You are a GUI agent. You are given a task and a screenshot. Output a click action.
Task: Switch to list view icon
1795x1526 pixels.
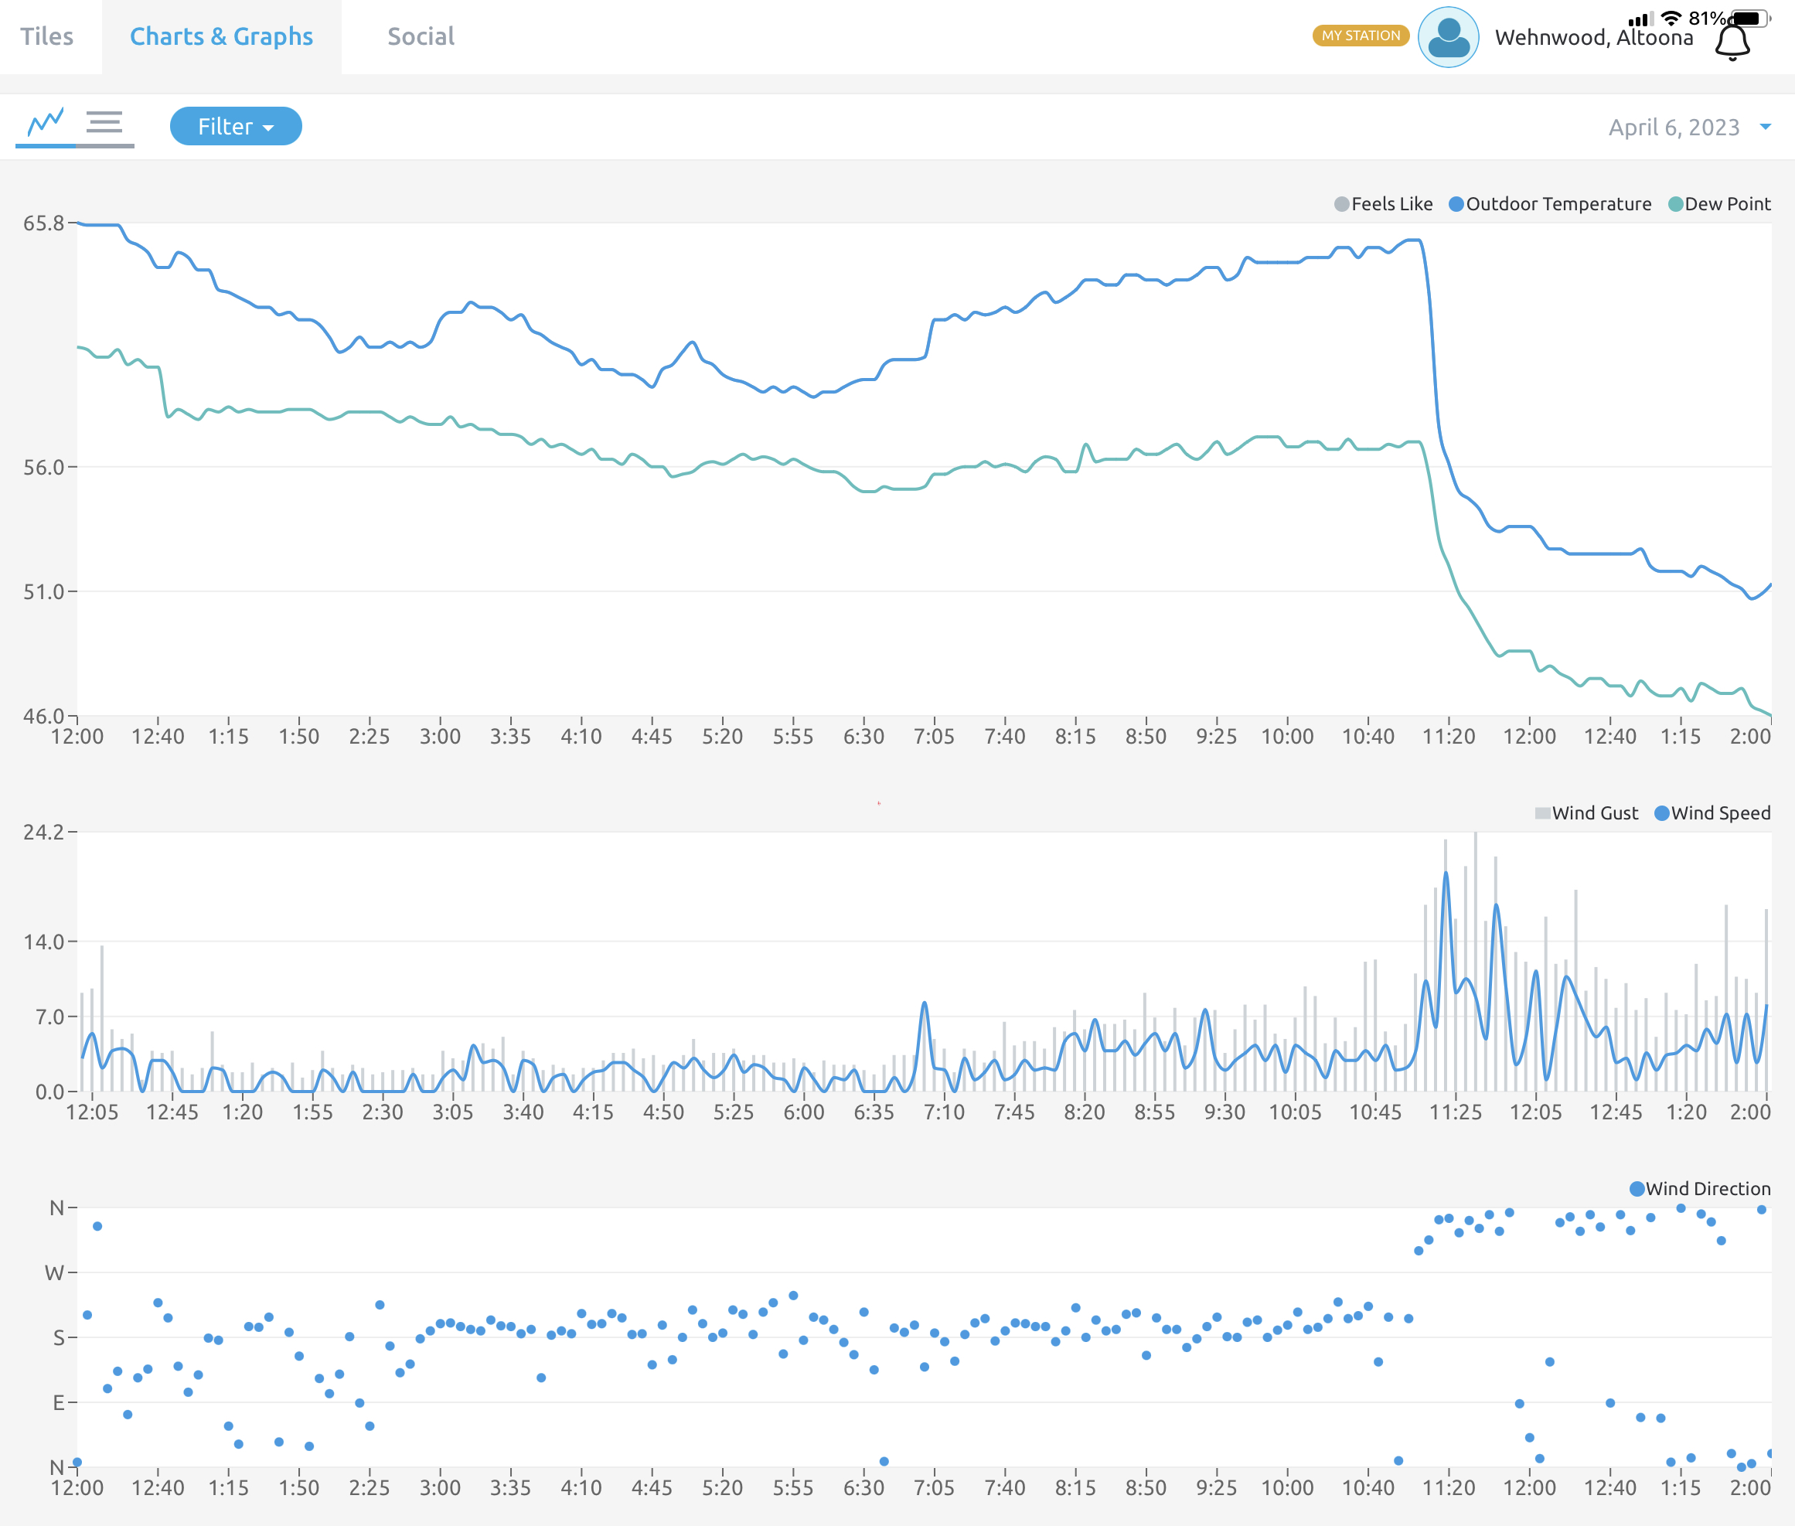coord(104,123)
